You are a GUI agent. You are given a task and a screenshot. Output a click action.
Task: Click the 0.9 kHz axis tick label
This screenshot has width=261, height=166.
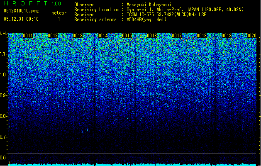[3, 95]
